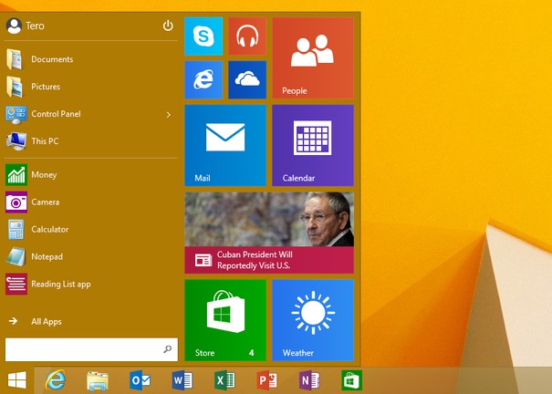
Task: Open the Calendar tile
Action: pos(313,145)
